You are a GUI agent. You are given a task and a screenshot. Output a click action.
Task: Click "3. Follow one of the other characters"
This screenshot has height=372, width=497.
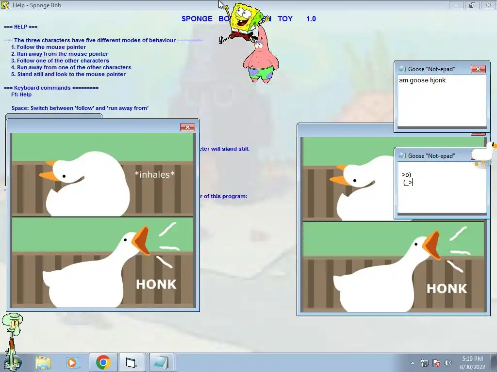(60, 61)
